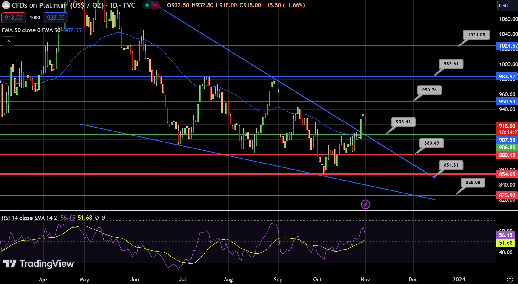Select the 828.08 price callout label
This screenshot has height=284, width=518.
pos(473,182)
